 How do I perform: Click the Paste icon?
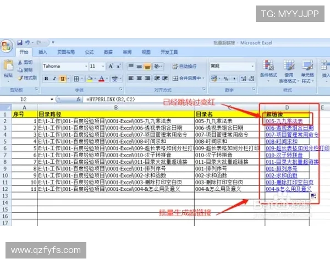click(x=8, y=66)
